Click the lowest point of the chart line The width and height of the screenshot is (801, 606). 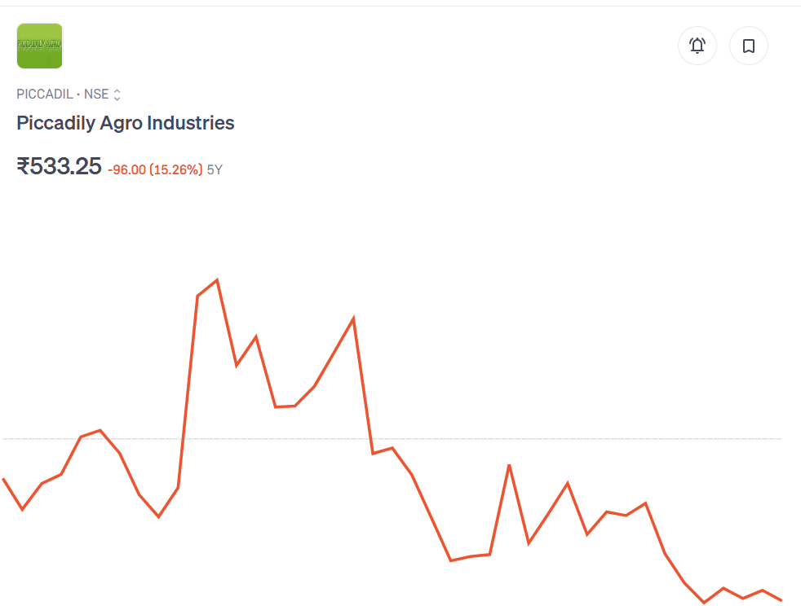pyautogui.click(x=704, y=603)
